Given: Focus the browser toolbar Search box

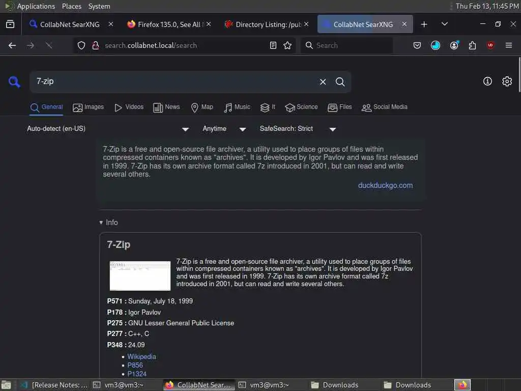Looking at the screenshot, I should 347,45.
